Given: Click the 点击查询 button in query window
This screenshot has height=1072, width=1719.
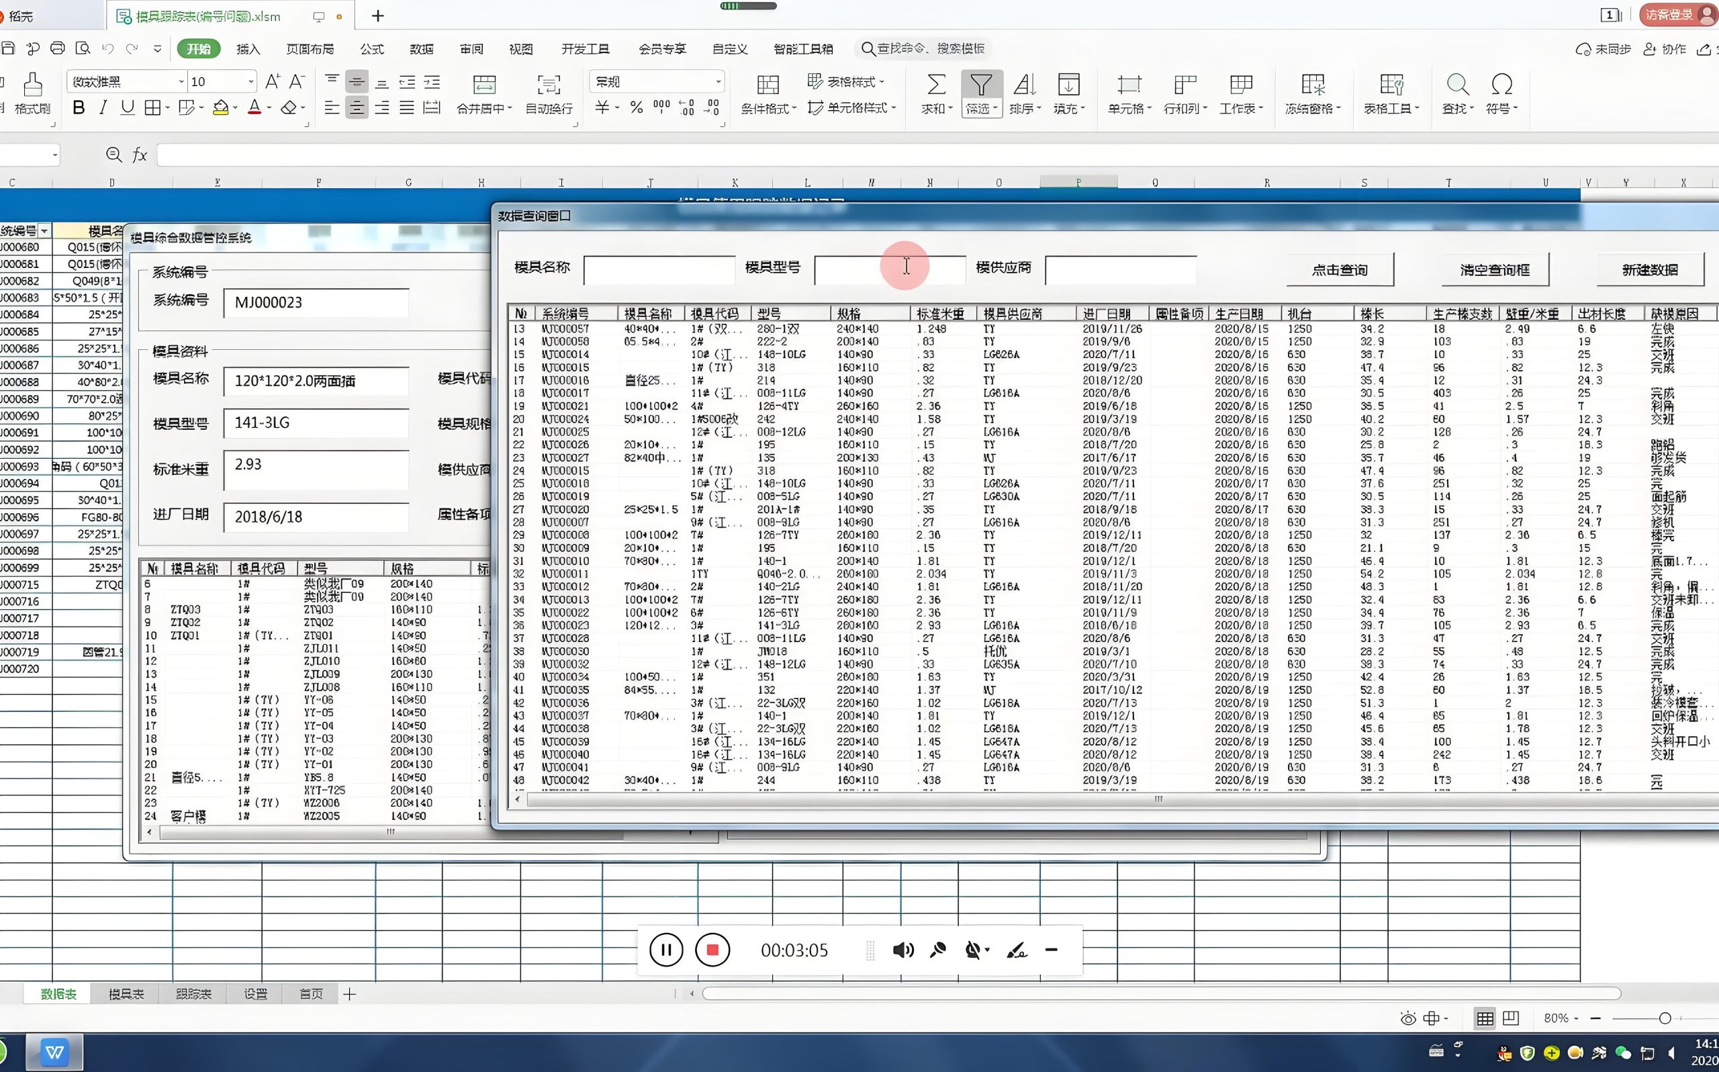Looking at the screenshot, I should 1339,269.
